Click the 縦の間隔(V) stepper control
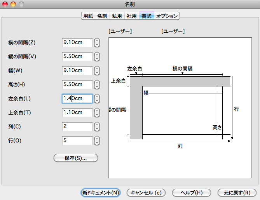This screenshot has width=260, height=200. click(97, 56)
